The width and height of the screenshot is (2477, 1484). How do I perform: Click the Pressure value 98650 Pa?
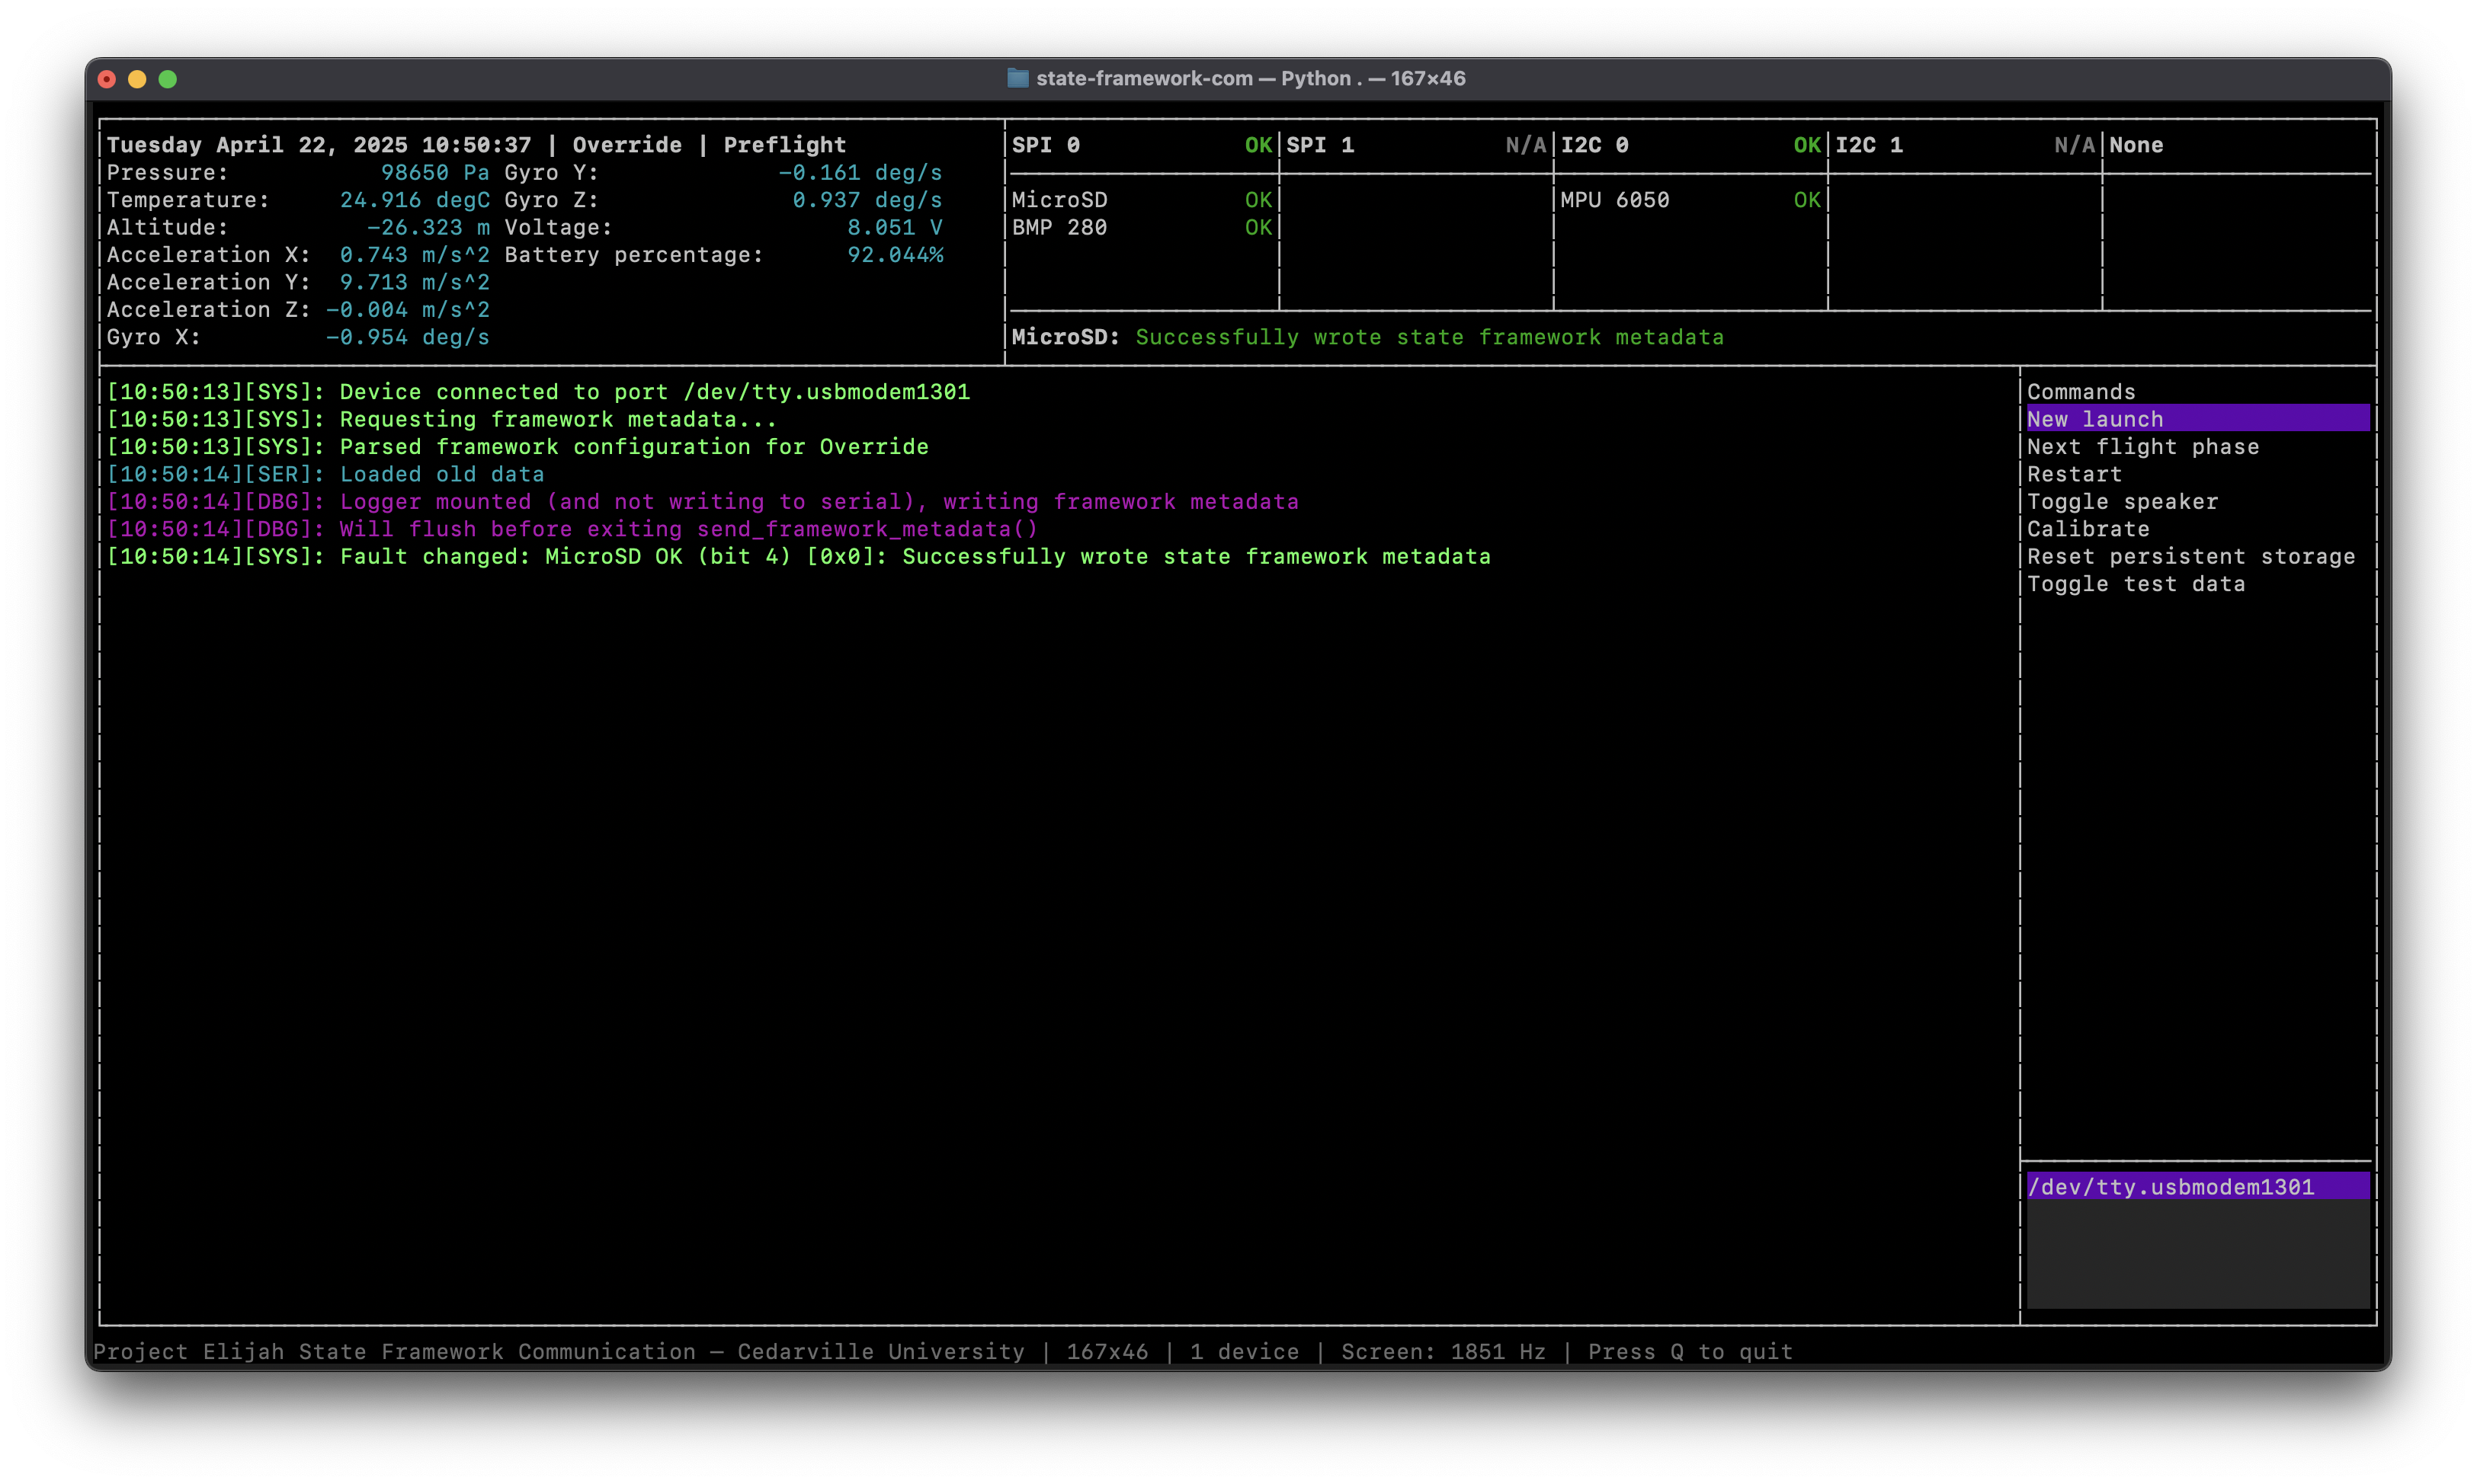[x=435, y=173]
